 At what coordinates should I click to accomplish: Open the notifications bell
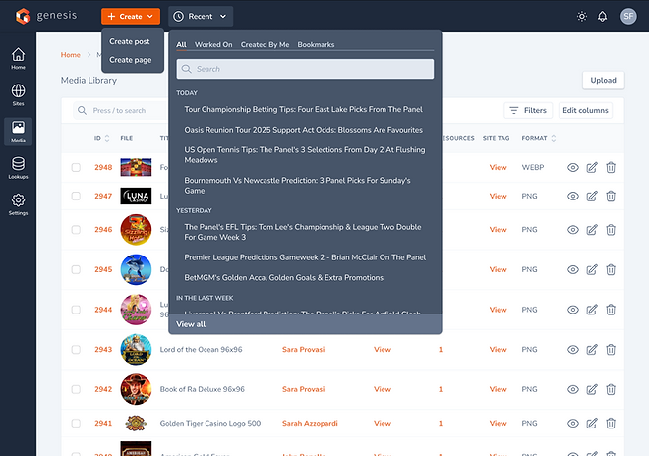(x=602, y=16)
